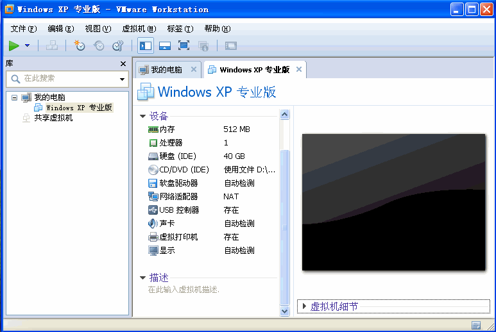Click the status bar message log icon
This screenshot has height=332, width=496.
click(x=476, y=326)
